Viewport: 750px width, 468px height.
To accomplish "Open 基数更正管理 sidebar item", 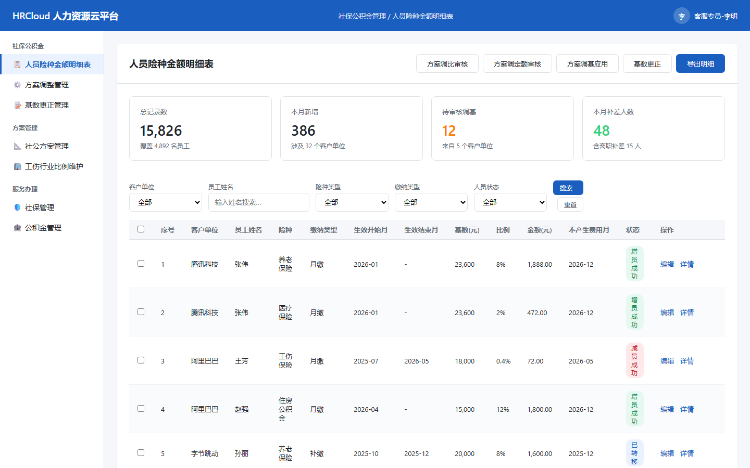I will click(x=52, y=105).
